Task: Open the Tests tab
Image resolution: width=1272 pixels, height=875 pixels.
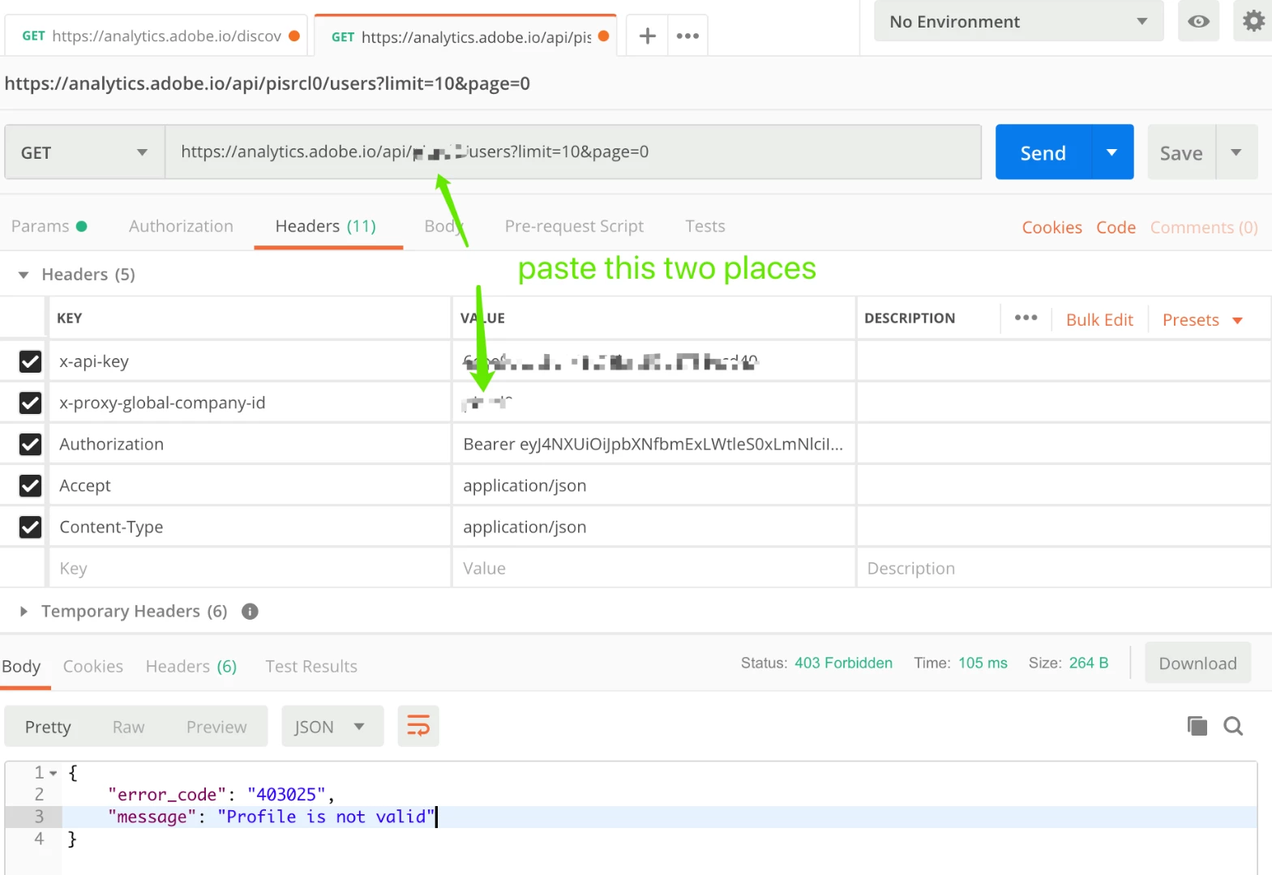Action: coord(705,226)
